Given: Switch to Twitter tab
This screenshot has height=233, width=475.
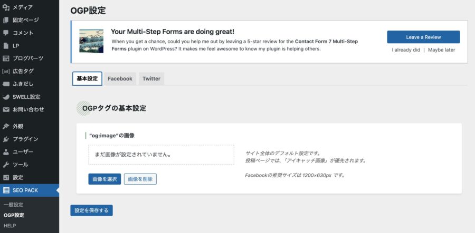Looking at the screenshot, I should [x=151, y=79].
